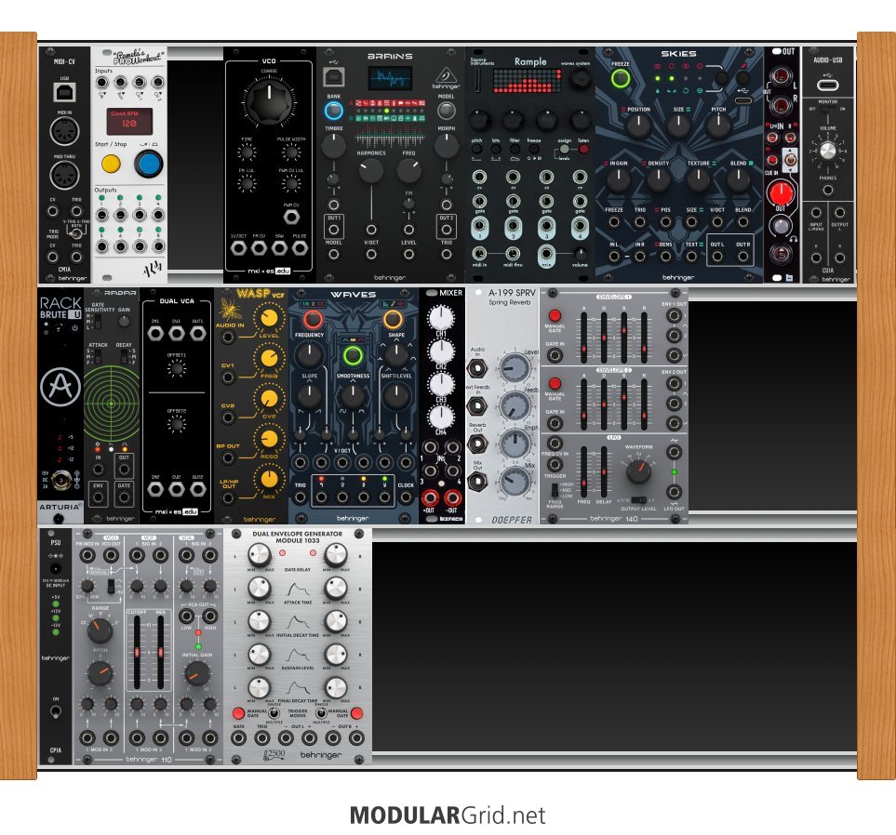Image resolution: width=896 pixels, height=835 pixels.
Task: Click the SAW output jack on the VCO
Action: click(279, 248)
